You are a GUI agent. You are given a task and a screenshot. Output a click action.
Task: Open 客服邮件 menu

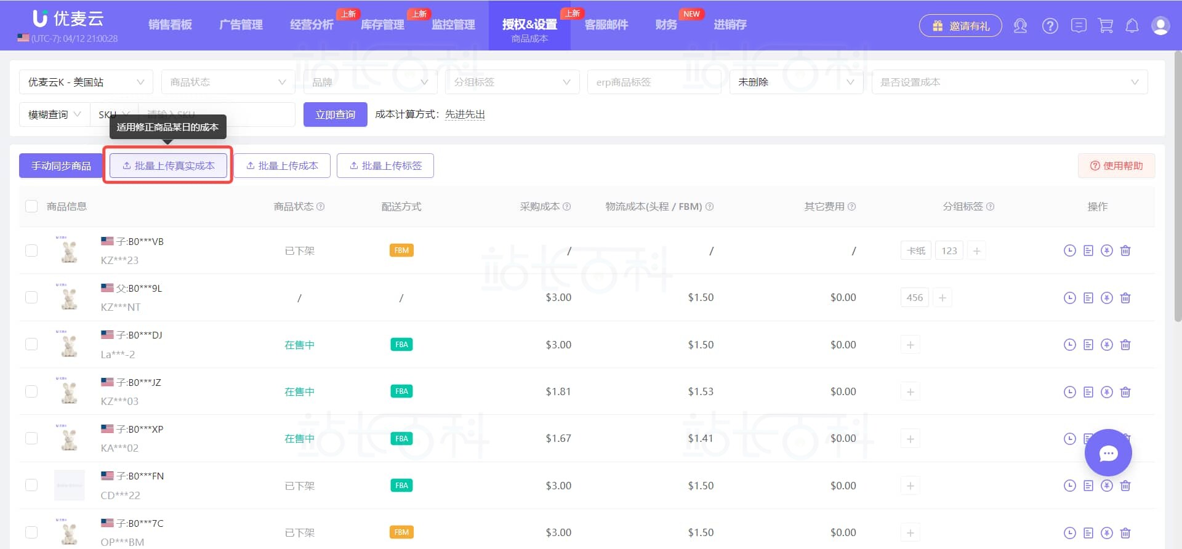(606, 25)
